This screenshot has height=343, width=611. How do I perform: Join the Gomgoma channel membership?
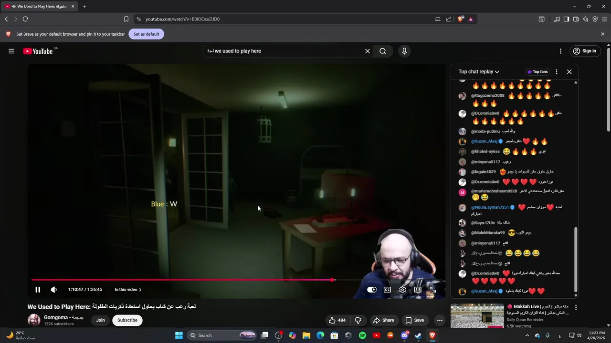[100, 320]
